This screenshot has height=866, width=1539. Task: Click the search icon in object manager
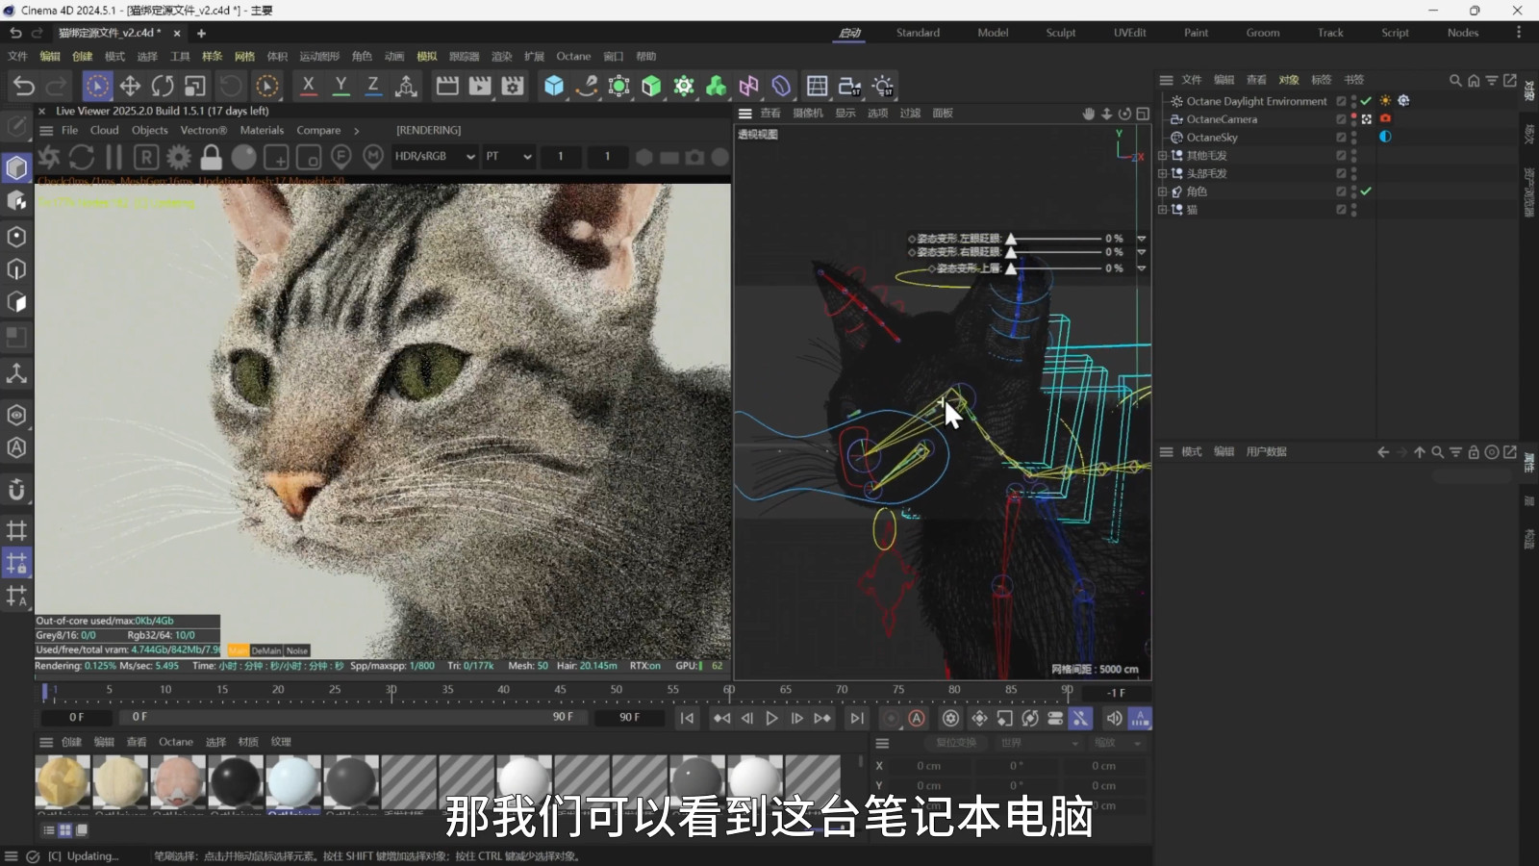tap(1455, 80)
